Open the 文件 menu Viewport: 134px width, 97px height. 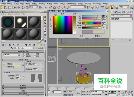(3, 4)
